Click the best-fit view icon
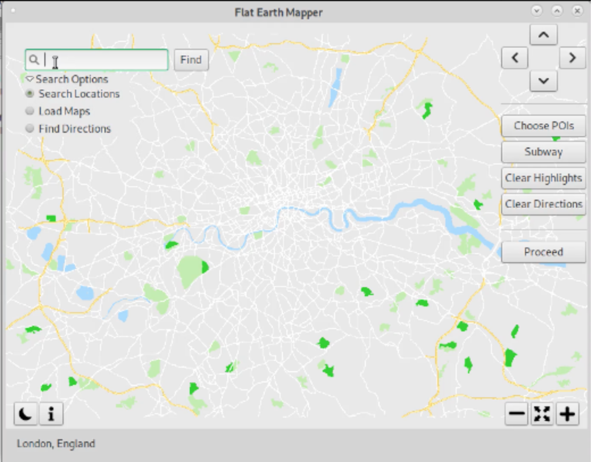This screenshot has height=462, width=592. pyautogui.click(x=541, y=414)
